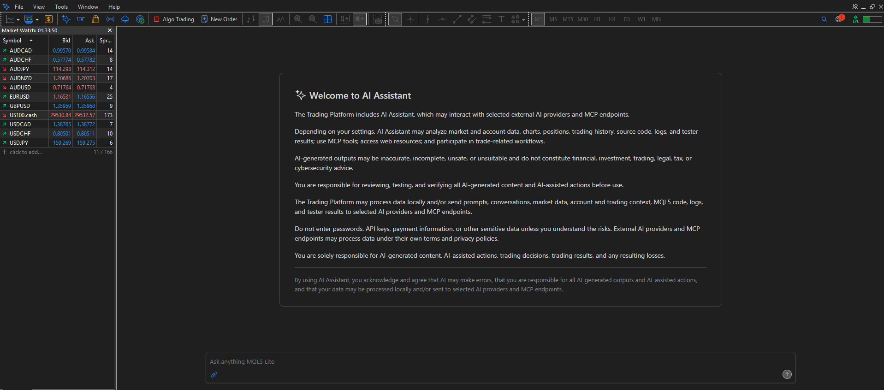This screenshot has width=884, height=390.
Task: Toggle candlestick chart mode
Action: click(x=266, y=19)
